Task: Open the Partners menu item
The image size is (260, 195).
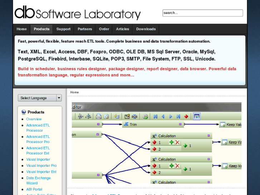Action: [85, 29]
